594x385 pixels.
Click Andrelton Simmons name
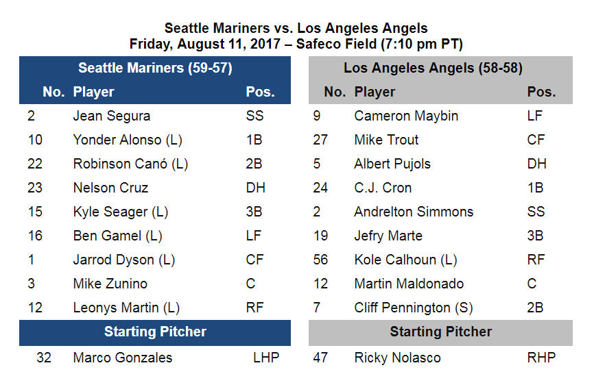click(414, 212)
